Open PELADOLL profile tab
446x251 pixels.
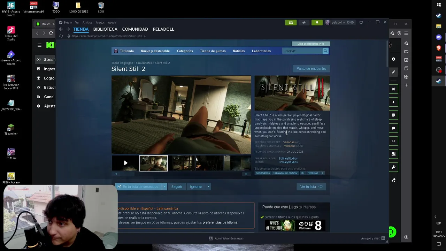click(163, 29)
